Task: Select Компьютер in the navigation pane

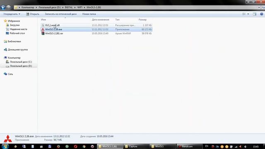Action: pyautogui.click(x=14, y=58)
